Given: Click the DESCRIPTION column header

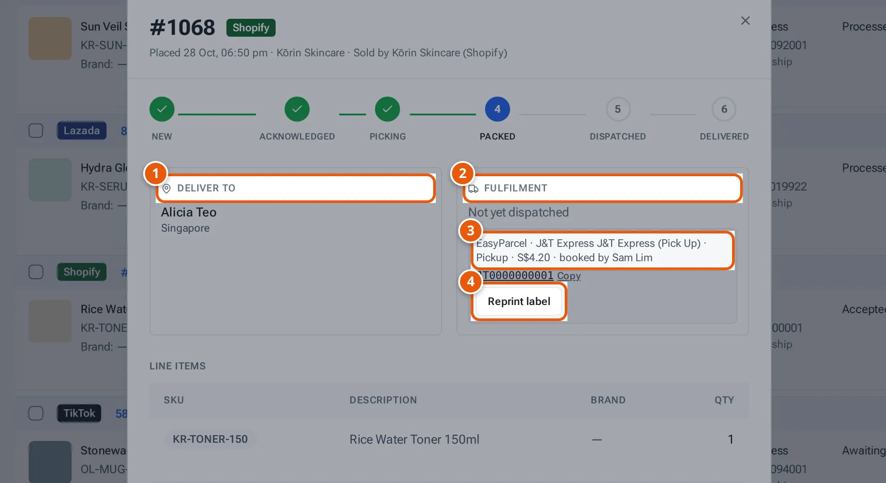Looking at the screenshot, I should (x=383, y=400).
